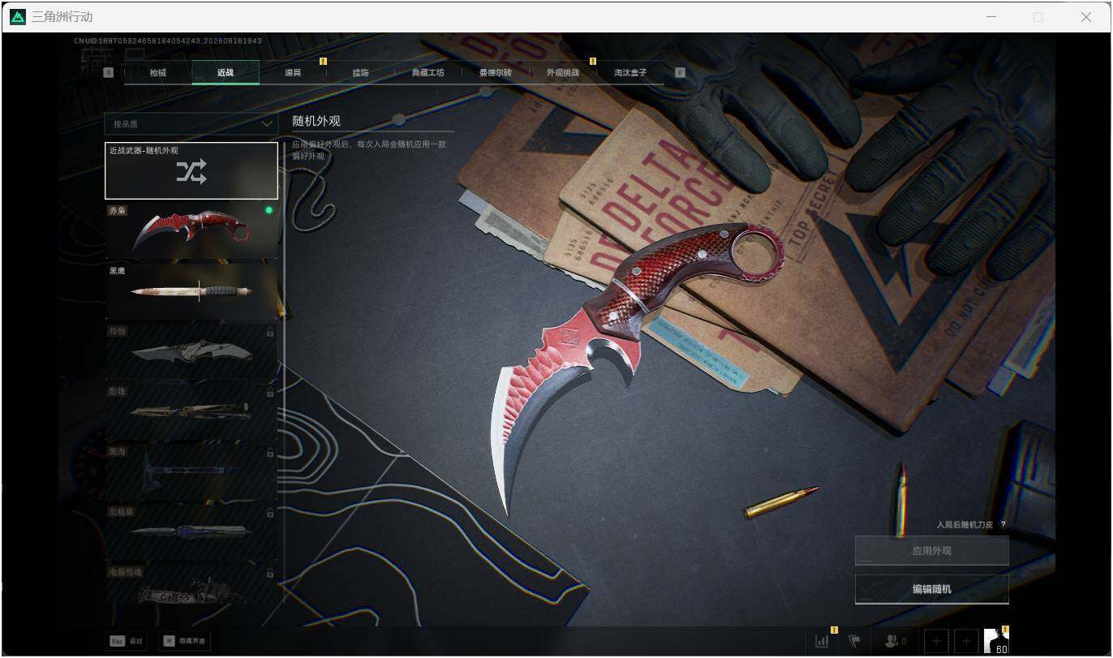This screenshot has height=658, width=1113.
Task: Select the locked 北极星 knife skin
Action: [191, 531]
